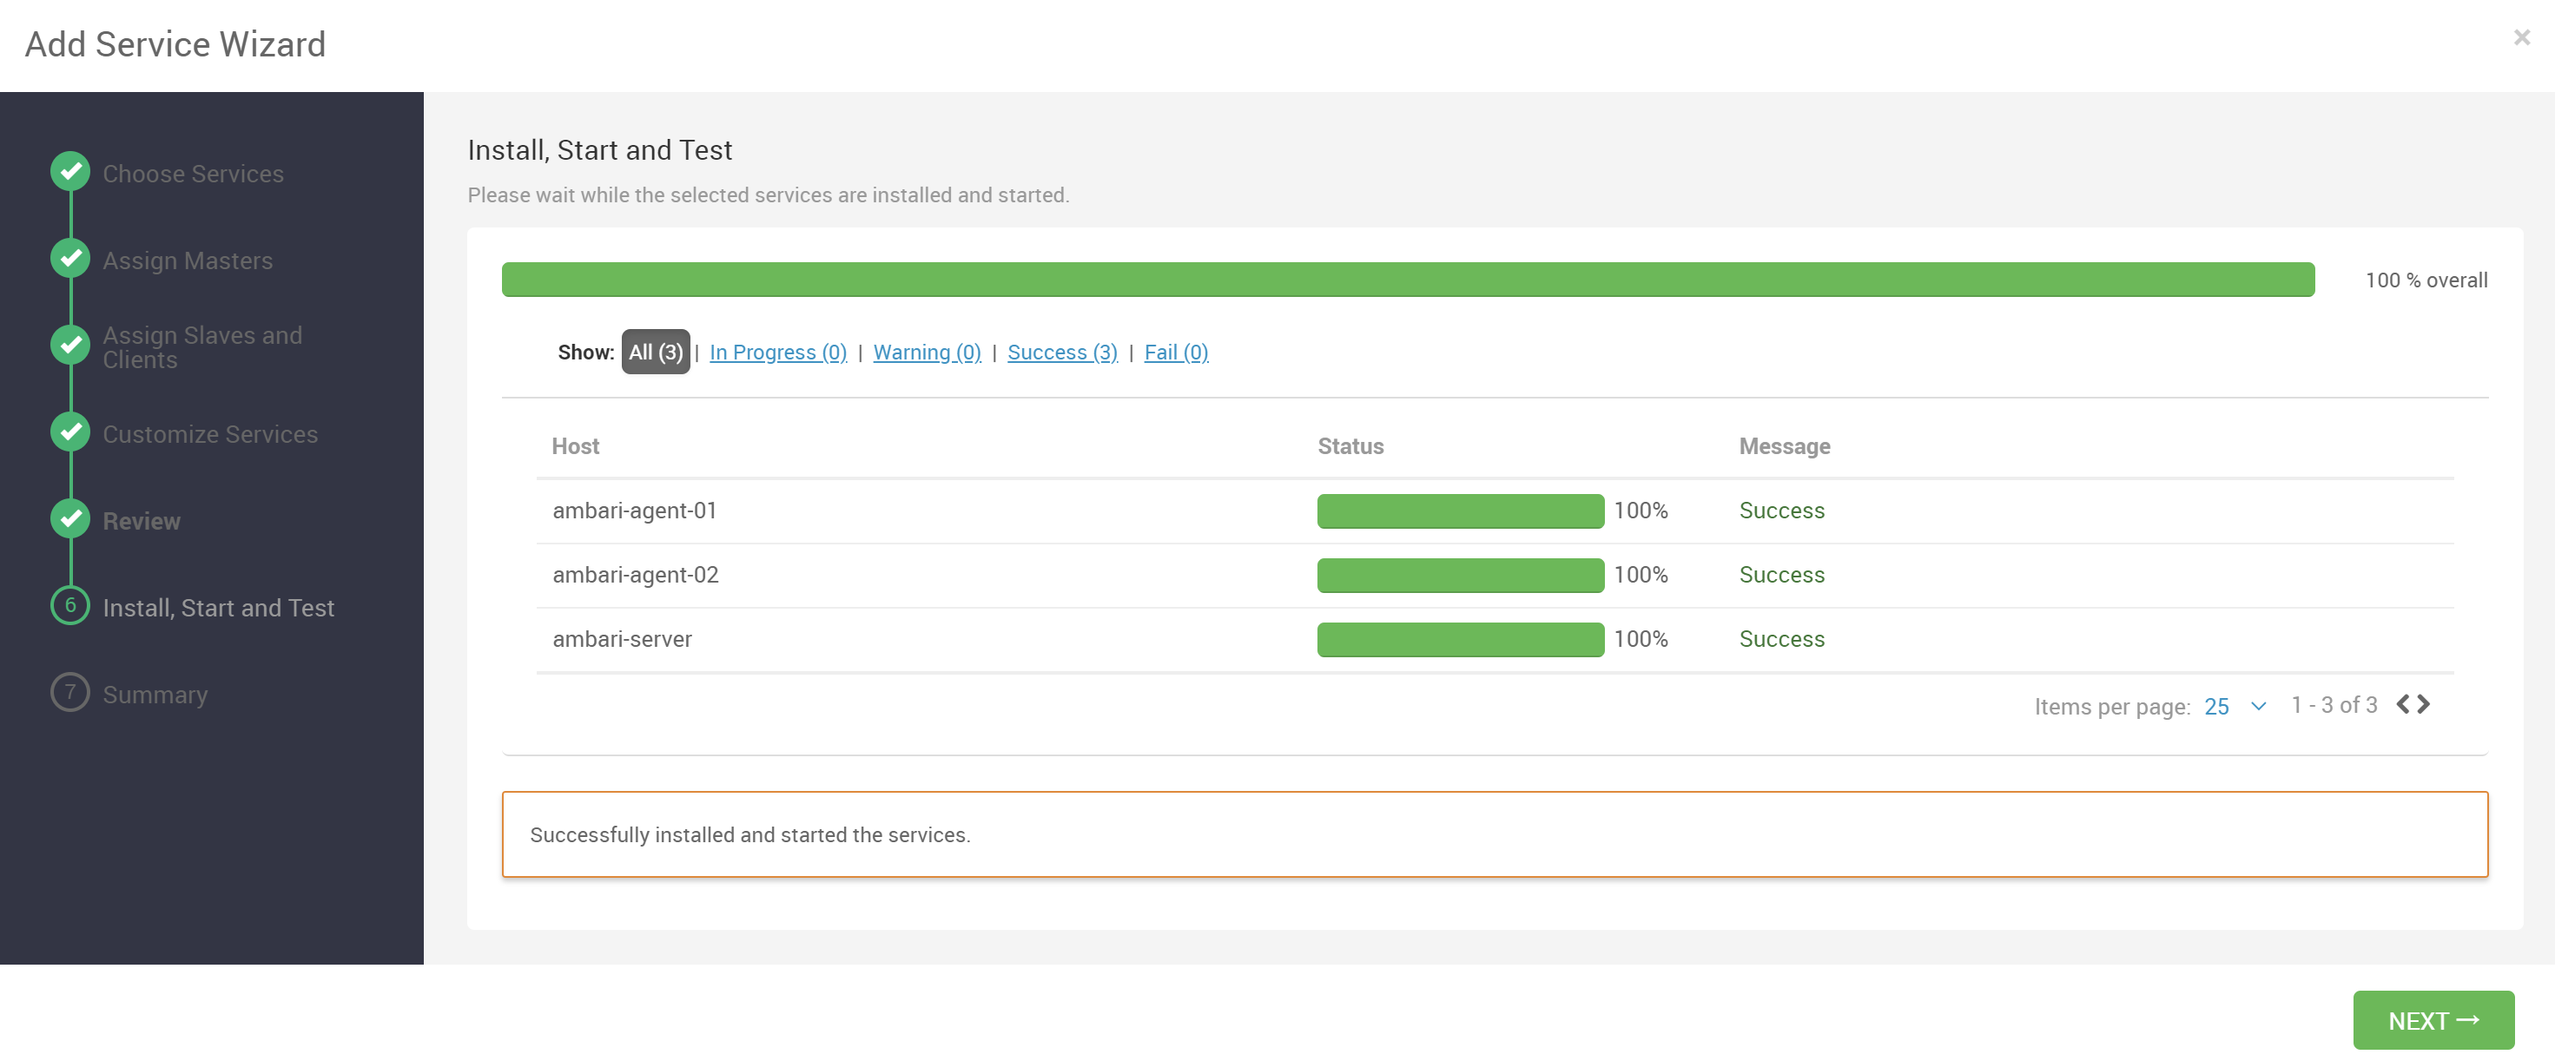Click the Choose Services completed checkmark icon
The width and height of the screenshot is (2555, 1061).
click(70, 172)
